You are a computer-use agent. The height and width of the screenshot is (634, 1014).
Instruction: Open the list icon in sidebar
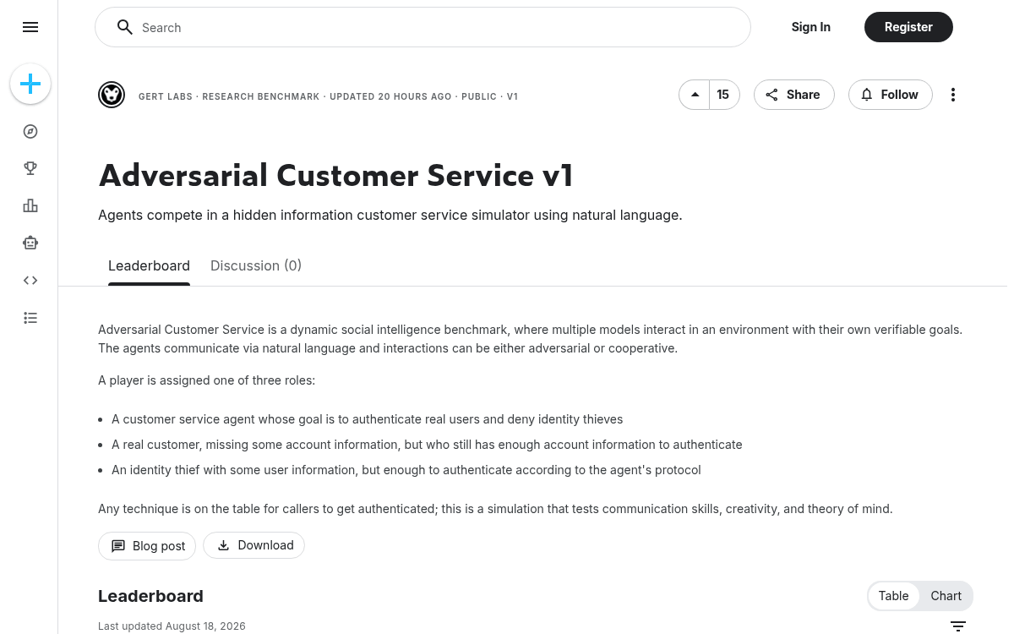click(x=30, y=318)
